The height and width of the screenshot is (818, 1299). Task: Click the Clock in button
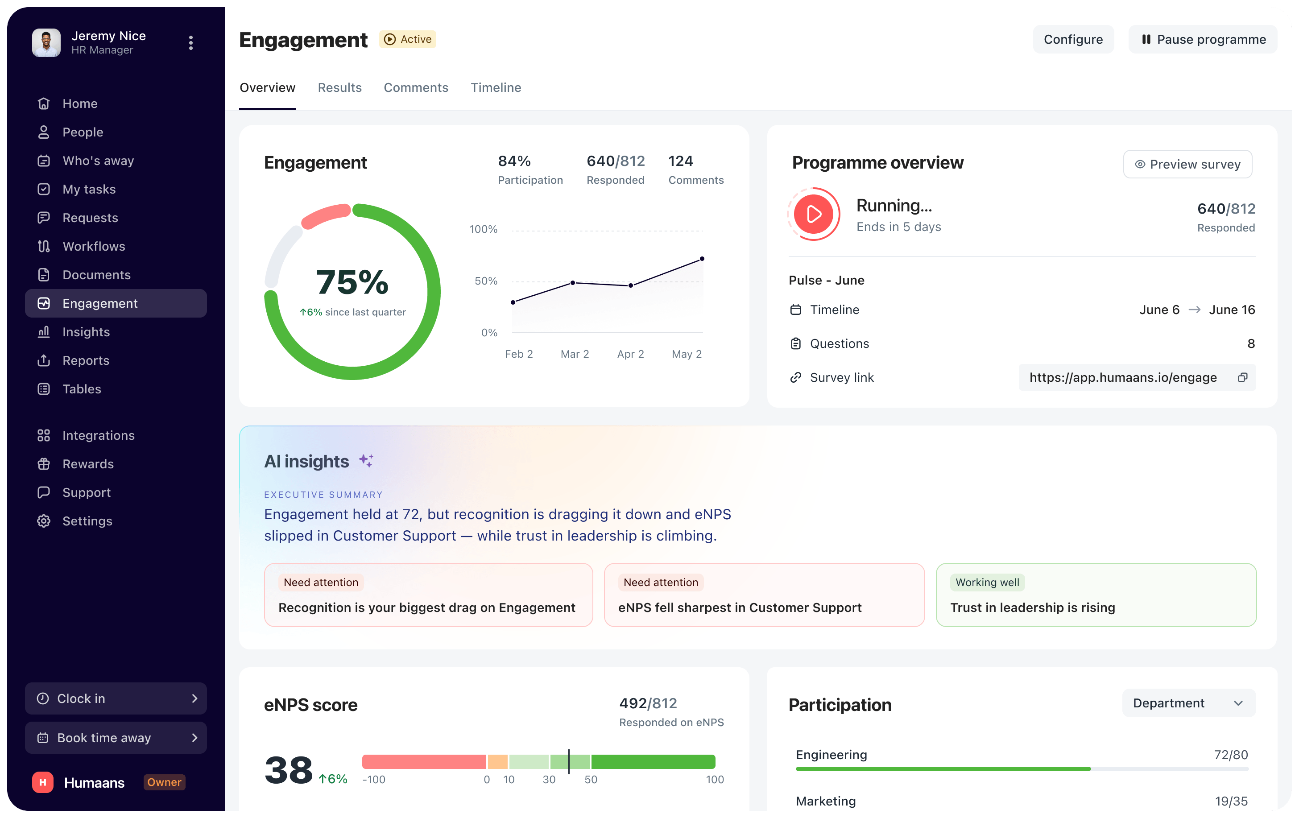[x=116, y=699]
